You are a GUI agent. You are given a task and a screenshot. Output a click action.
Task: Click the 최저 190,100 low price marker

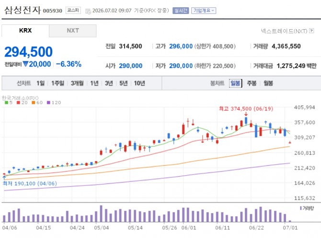(30, 183)
